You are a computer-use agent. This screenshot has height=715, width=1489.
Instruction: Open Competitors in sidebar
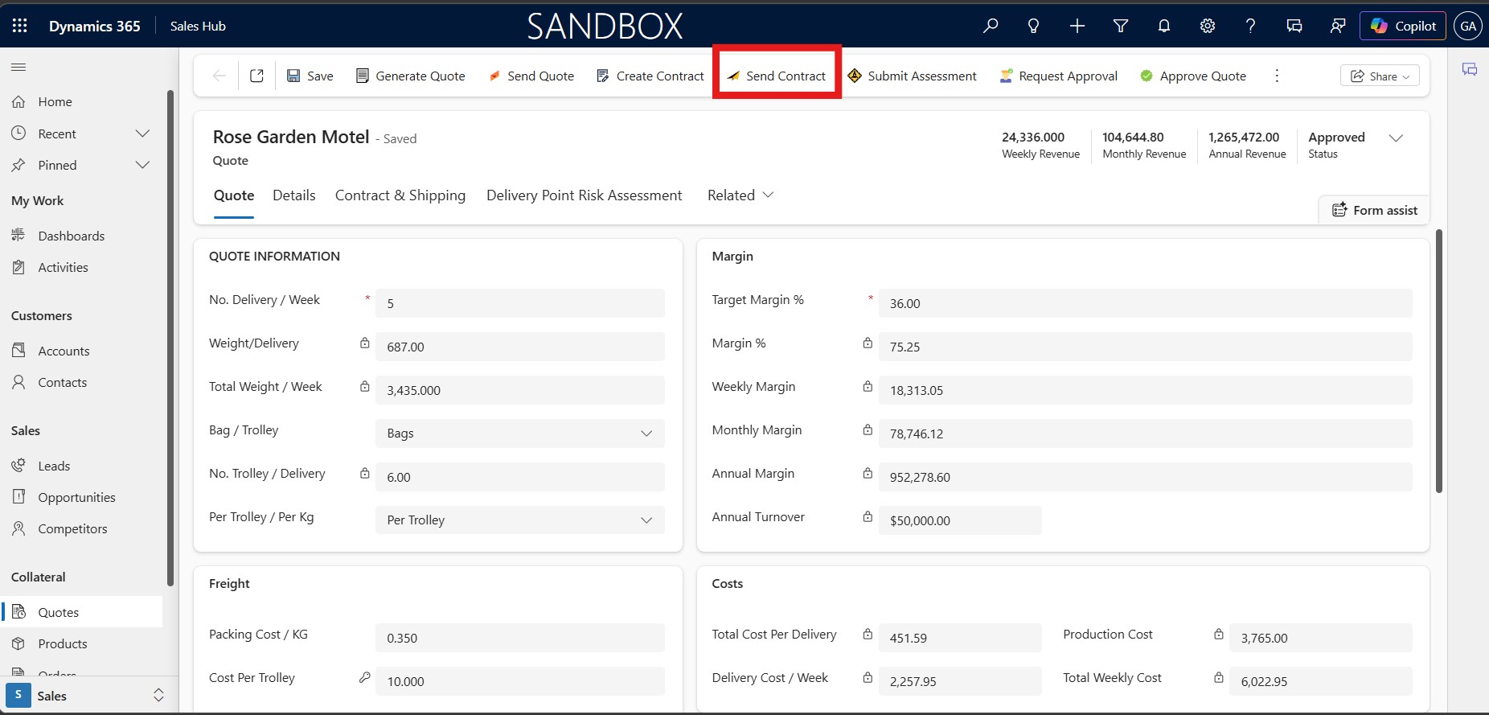[81, 528]
